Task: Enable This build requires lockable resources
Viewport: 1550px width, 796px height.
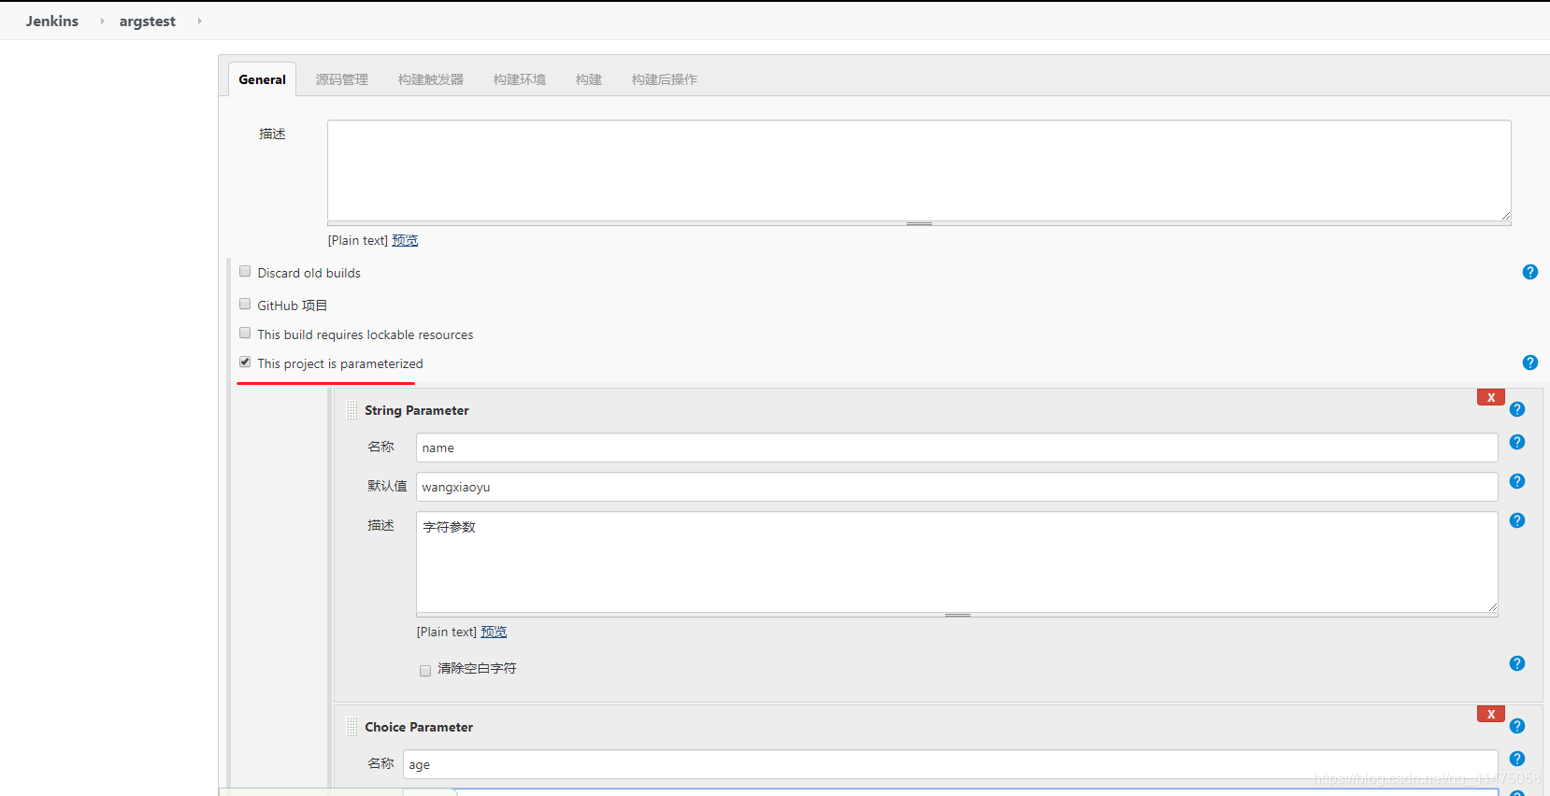Action: [x=245, y=334]
